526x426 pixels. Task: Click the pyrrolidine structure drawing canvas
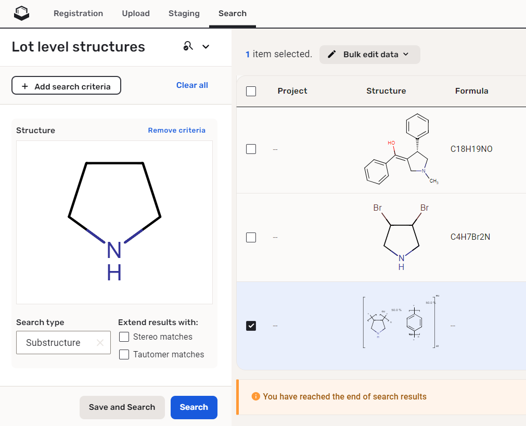point(114,222)
